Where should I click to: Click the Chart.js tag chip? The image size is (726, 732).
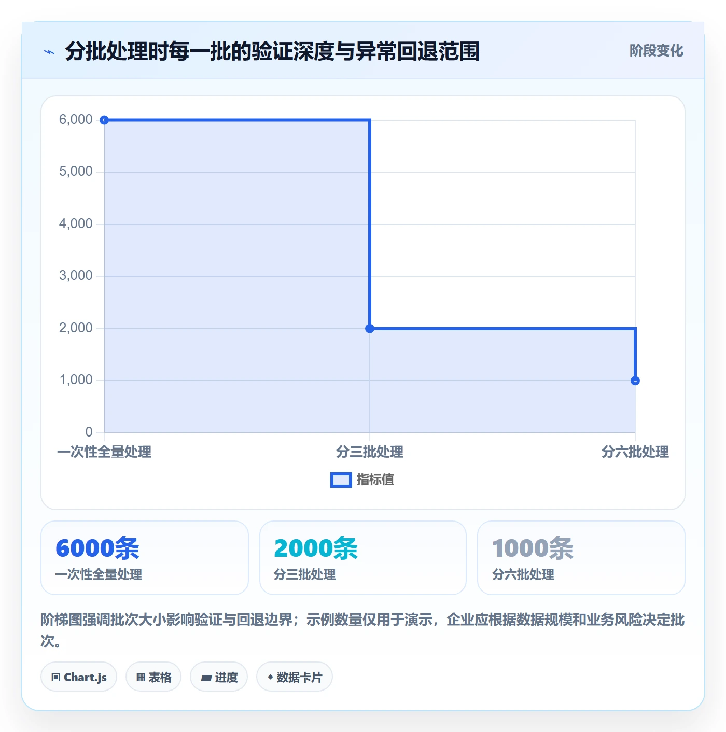point(79,677)
